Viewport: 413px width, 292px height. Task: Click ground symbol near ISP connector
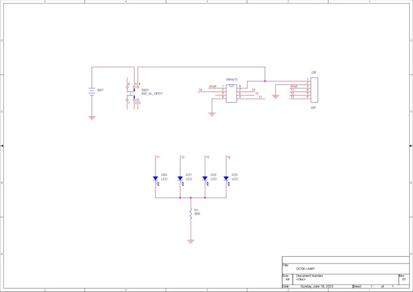276,97
